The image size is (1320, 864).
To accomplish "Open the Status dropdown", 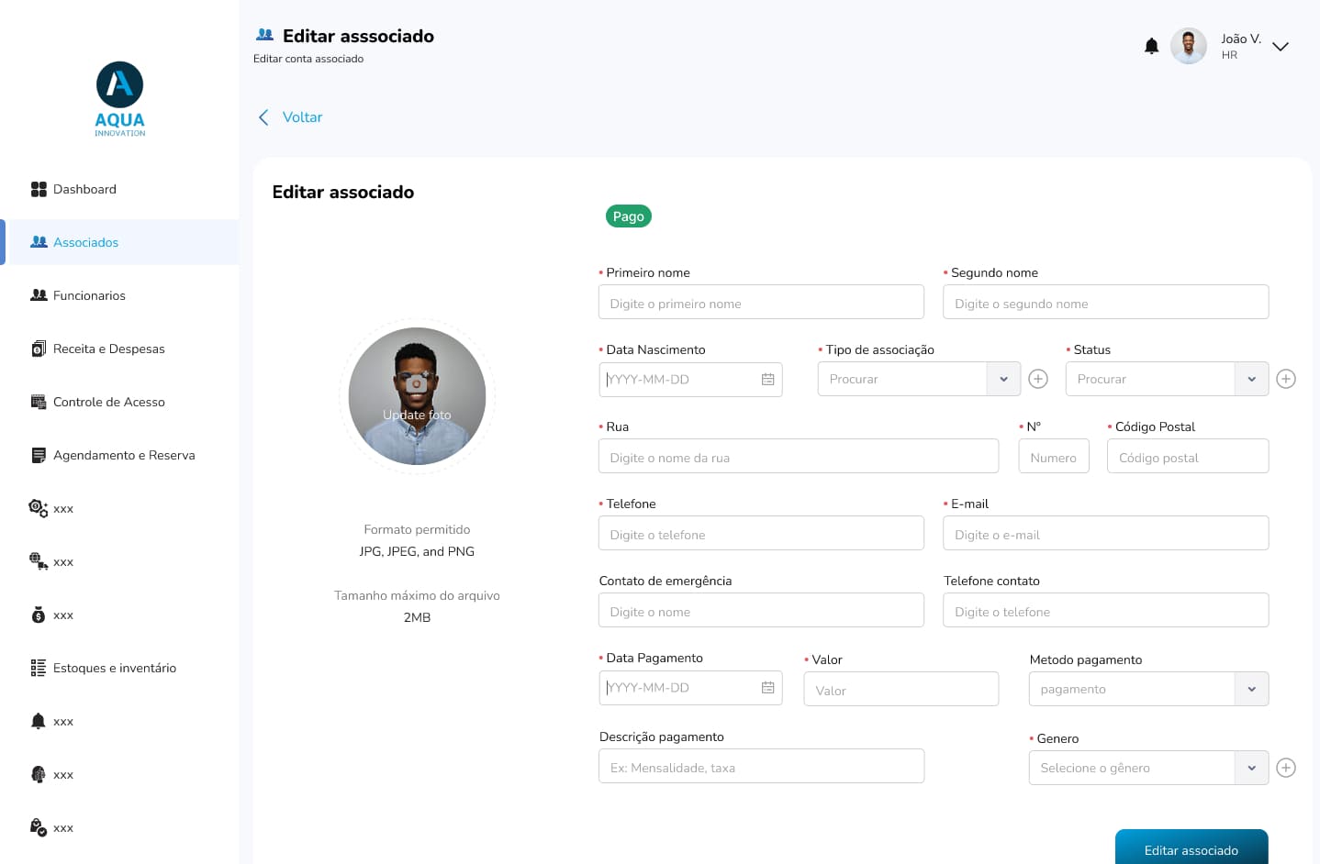I will [x=1251, y=379].
